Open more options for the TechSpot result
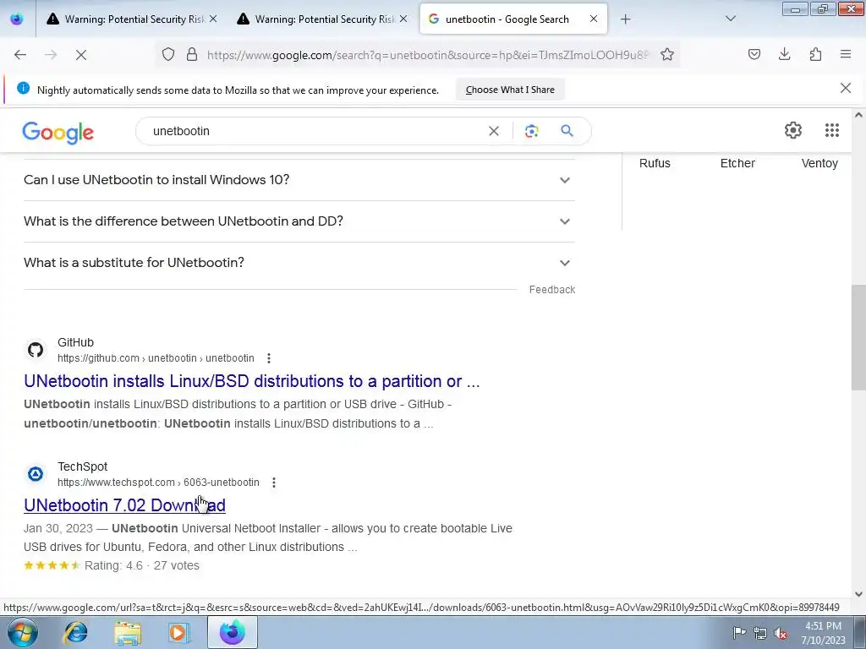 click(x=273, y=483)
